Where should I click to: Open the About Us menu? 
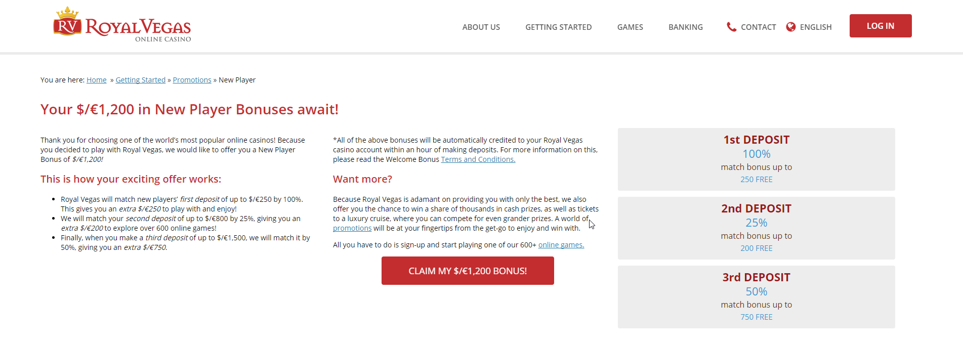[481, 27]
